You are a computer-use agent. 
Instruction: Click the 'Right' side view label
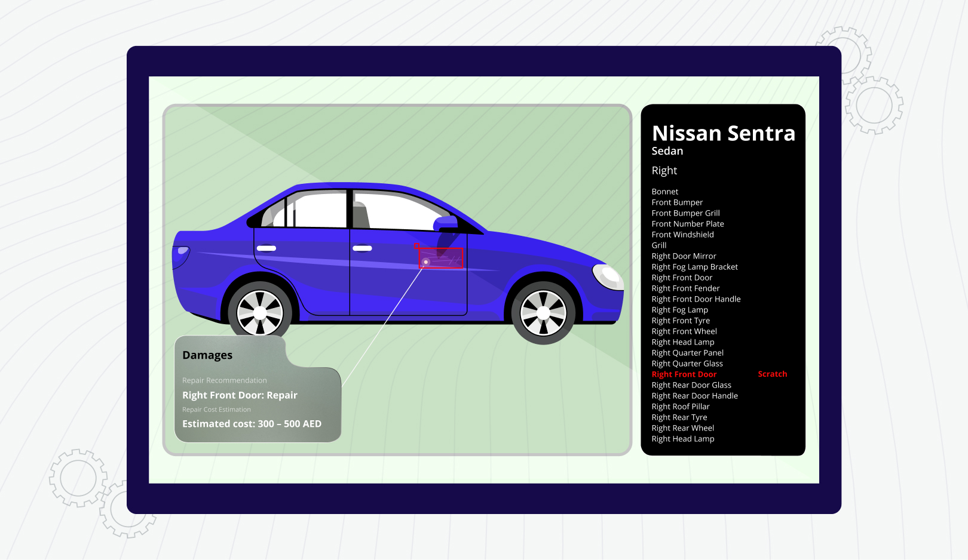click(664, 171)
